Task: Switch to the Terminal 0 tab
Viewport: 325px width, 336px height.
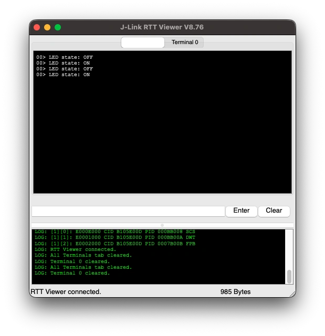Action: point(184,42)
